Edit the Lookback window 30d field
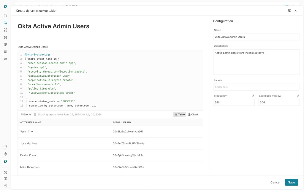Image resolution: width=304 pixels, height=190 pixels. [279, 102]
